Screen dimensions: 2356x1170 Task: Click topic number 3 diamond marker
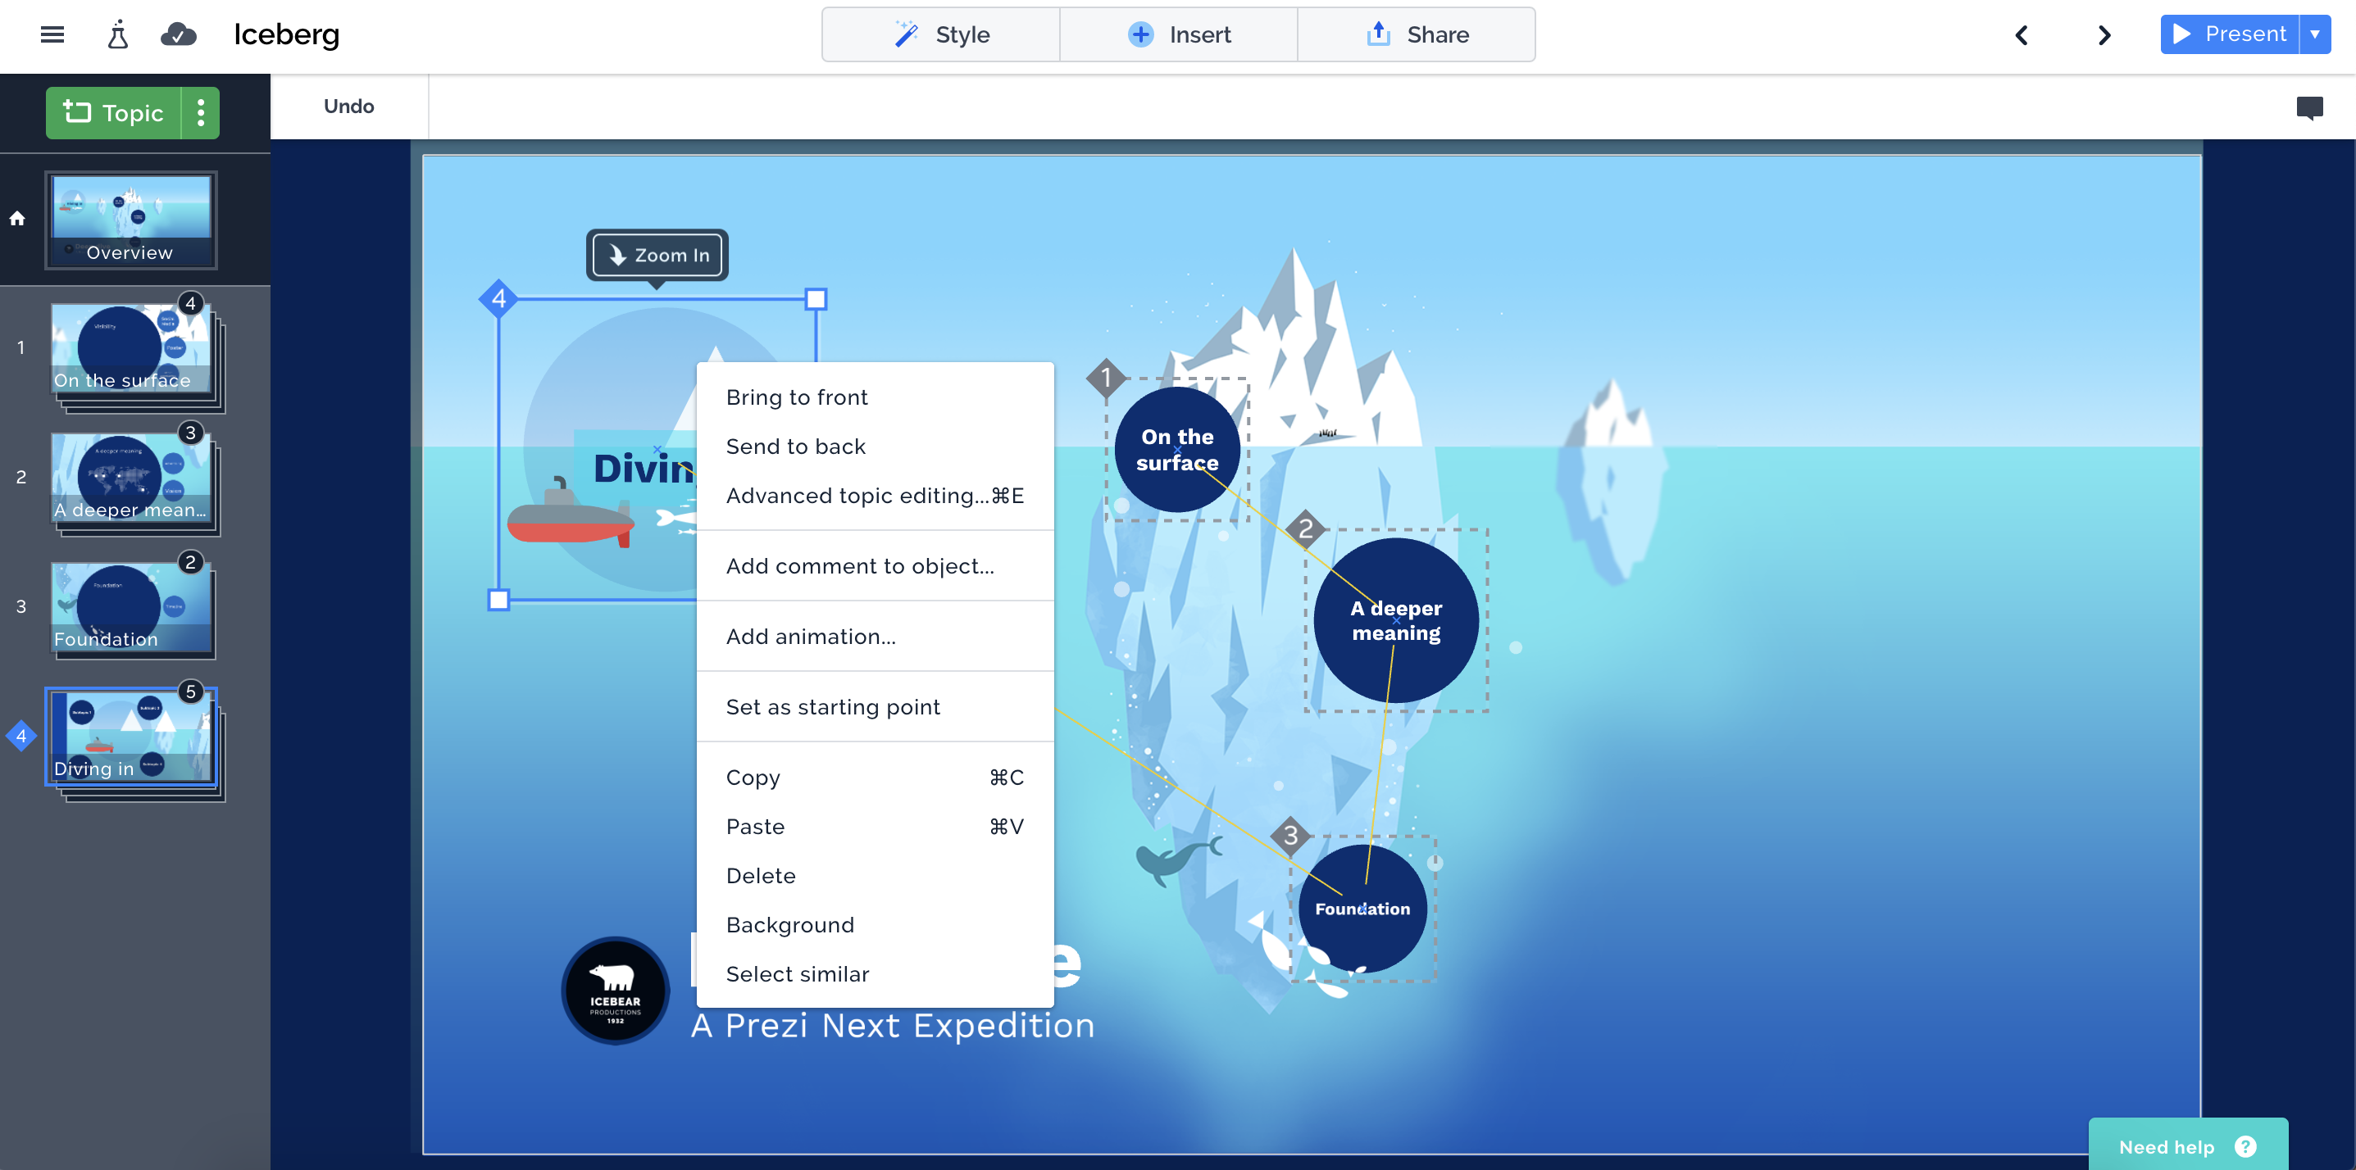(x=1290, y=836)
